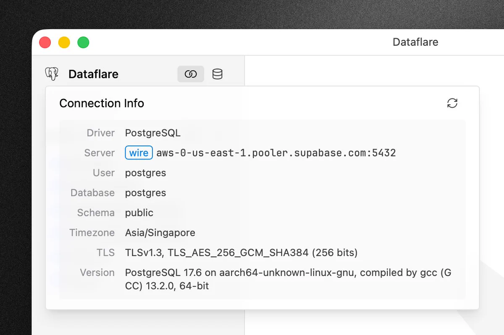Image resolution: width=504 pixels, height=335 pixels.
Task: Open the database cylinder icon in sidebar
Action: [x=217, y=74]
